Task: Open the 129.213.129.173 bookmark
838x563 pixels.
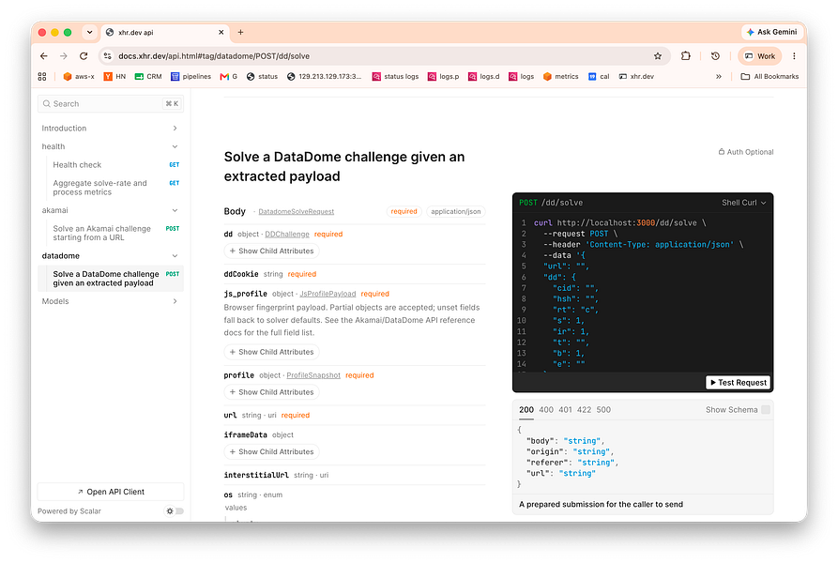Action: [324, 76]
